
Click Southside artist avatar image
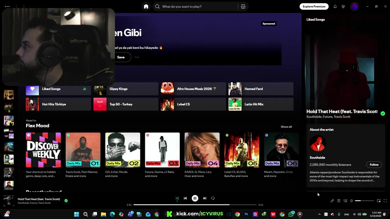[x=318, y=143]
